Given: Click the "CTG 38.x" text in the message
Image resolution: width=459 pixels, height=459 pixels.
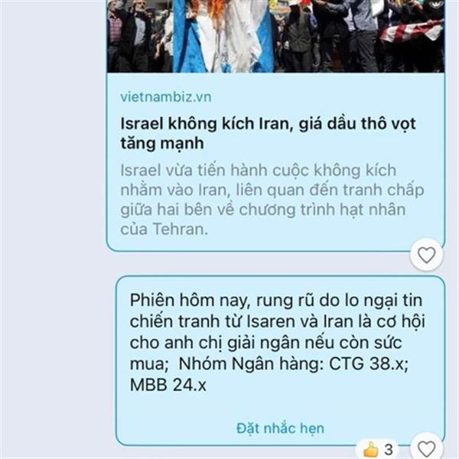Looking at the screenshot, I should [x=368, y=364].
